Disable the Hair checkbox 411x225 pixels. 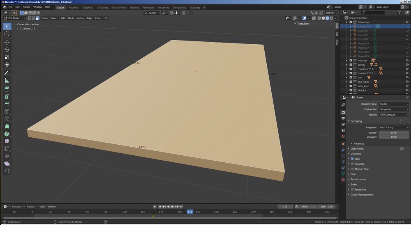pos(352,159)
